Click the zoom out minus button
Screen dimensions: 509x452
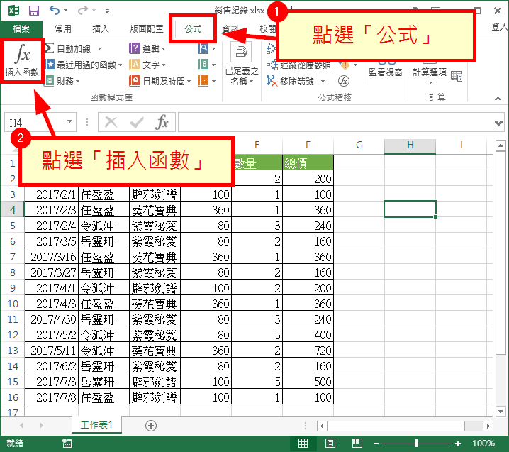376,443
